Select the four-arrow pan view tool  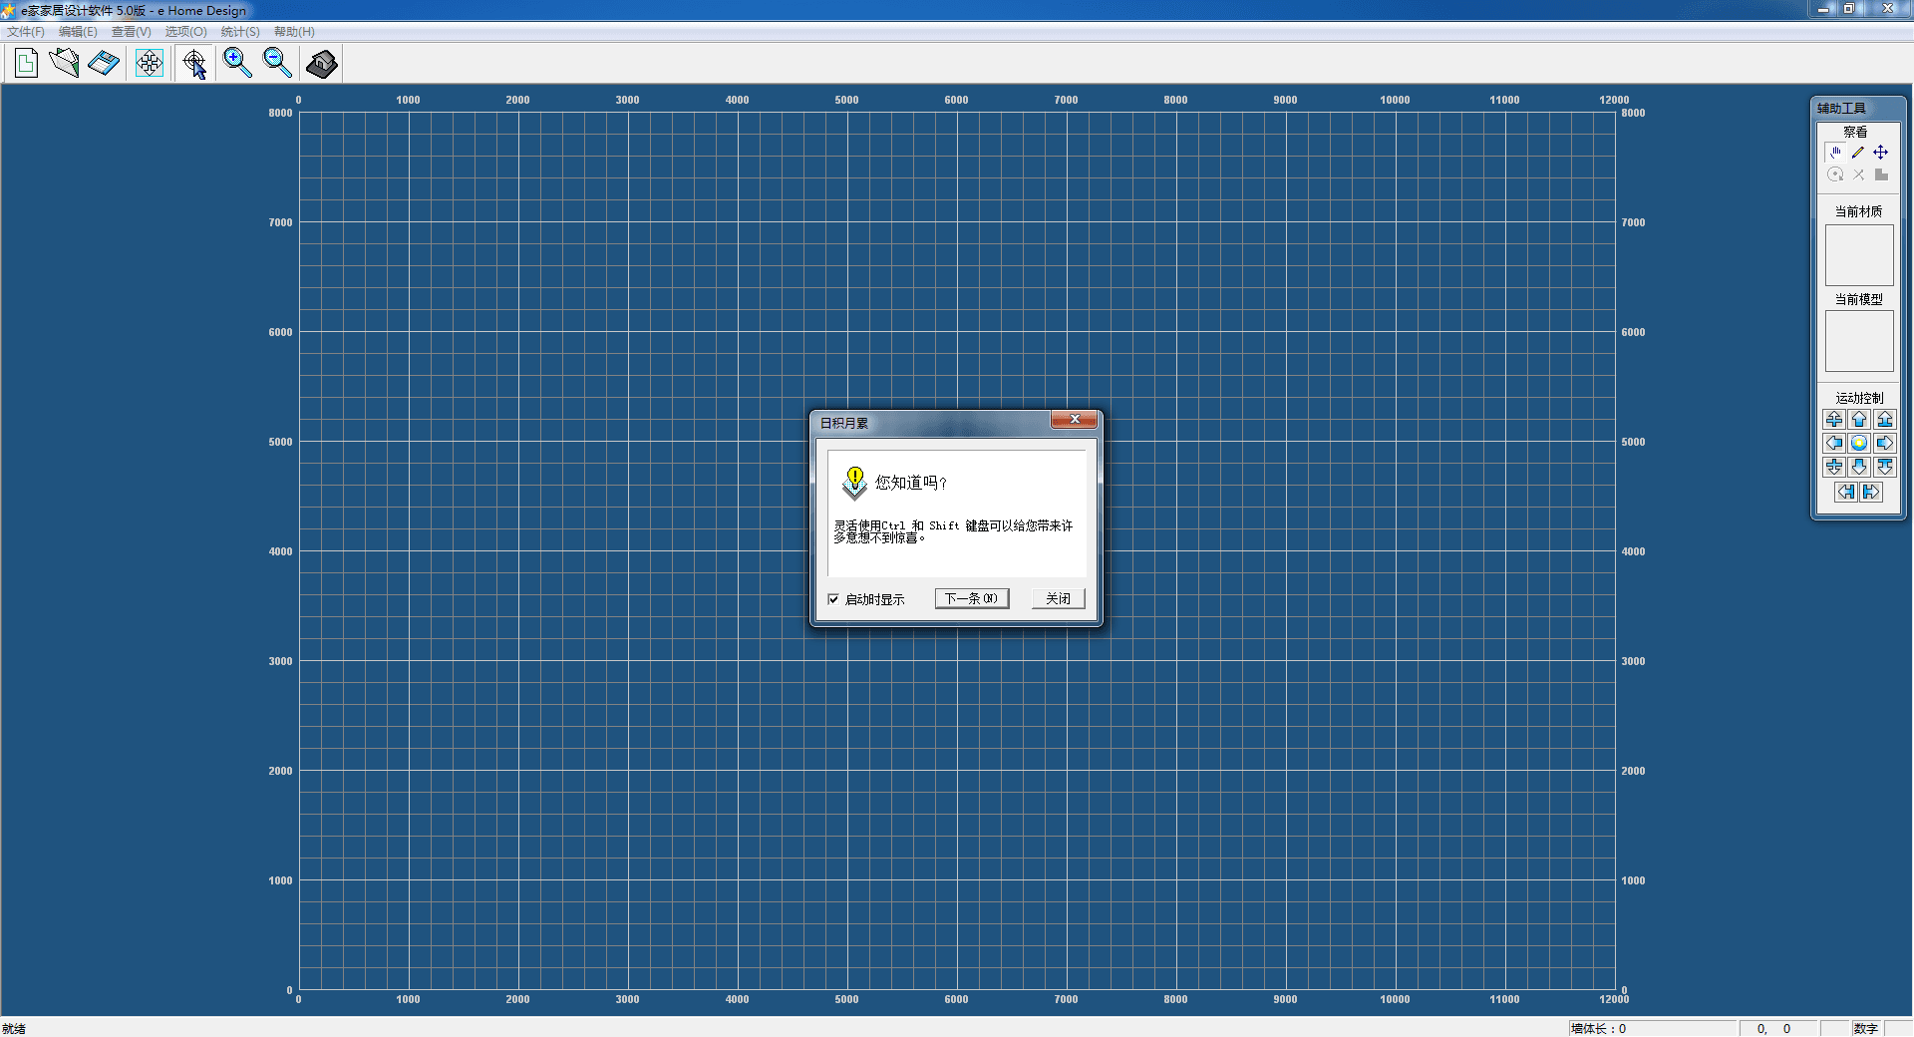pos(150,64)
